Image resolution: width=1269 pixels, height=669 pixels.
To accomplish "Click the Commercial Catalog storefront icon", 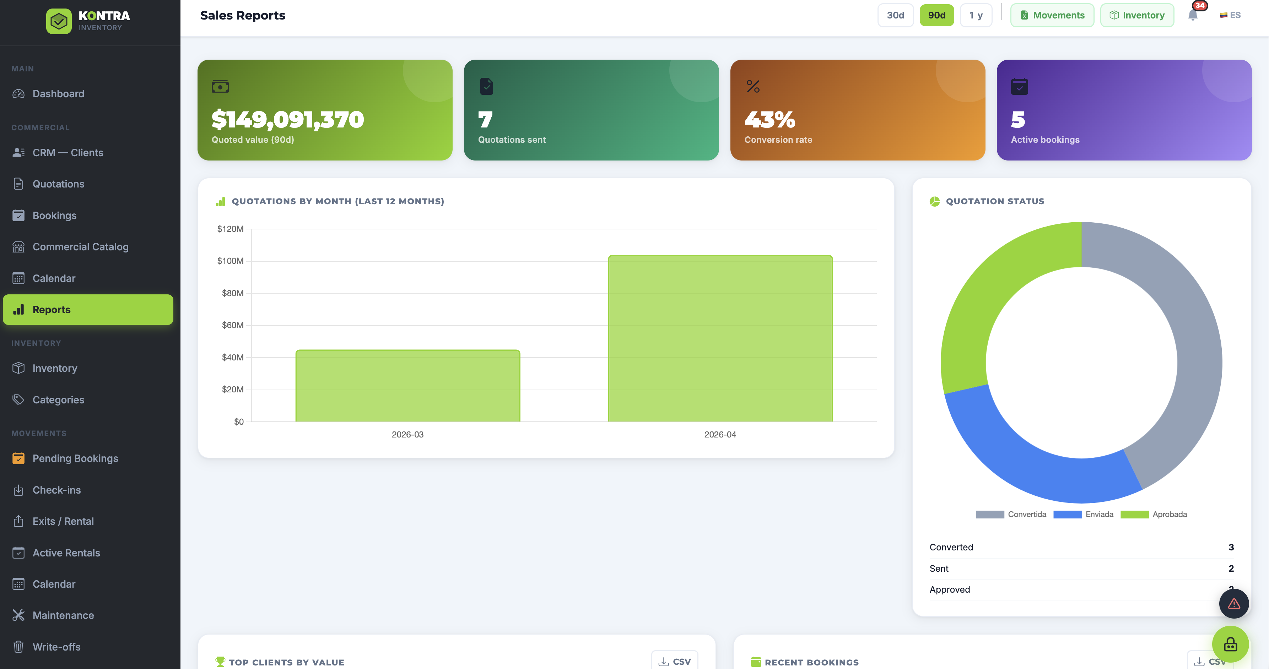I will coord(19,247).
